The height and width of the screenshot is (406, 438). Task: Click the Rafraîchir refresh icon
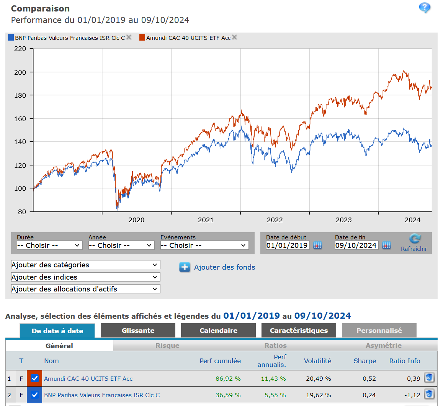(415, 238)
